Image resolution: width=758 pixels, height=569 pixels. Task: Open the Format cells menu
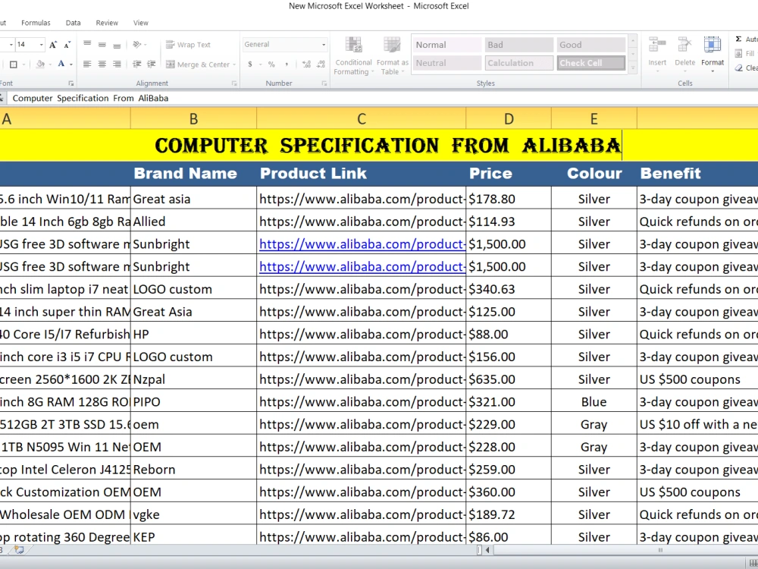point(713,54)
